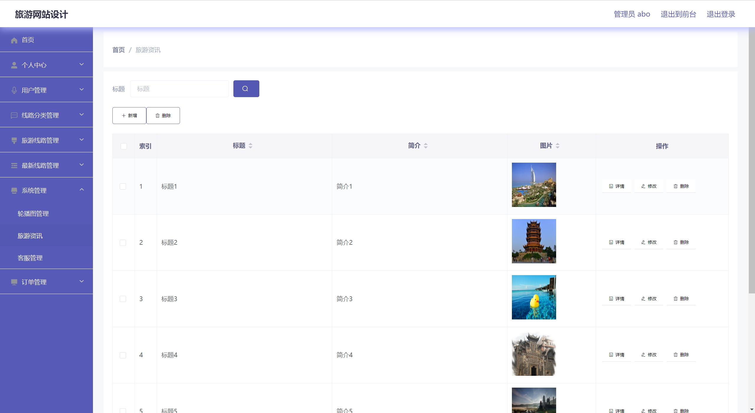Check the checkbox for row 标题2
This screenshot has height=413, width=755.
tap(123, 243)
